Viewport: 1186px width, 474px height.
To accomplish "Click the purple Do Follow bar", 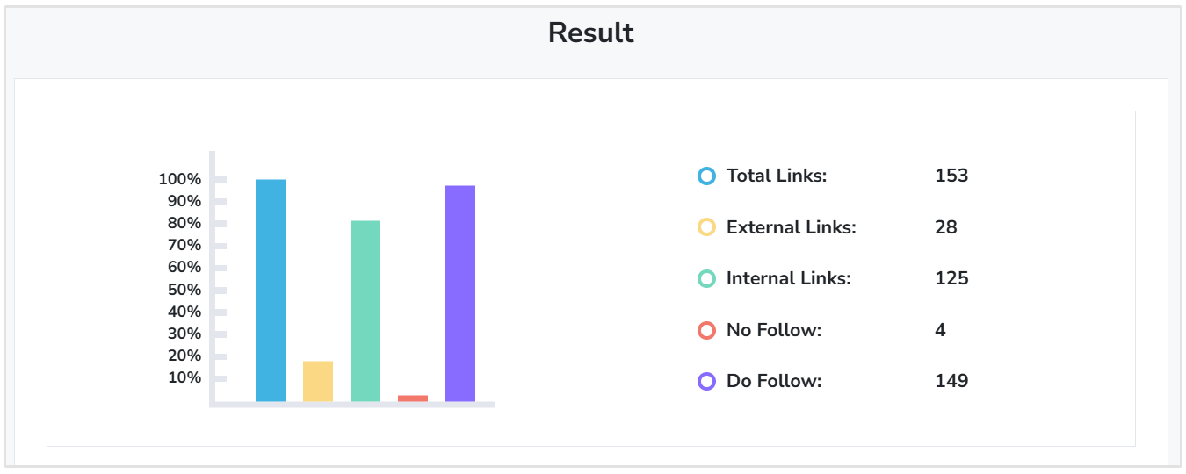I will pyautogui.click(x=460, y=293).
